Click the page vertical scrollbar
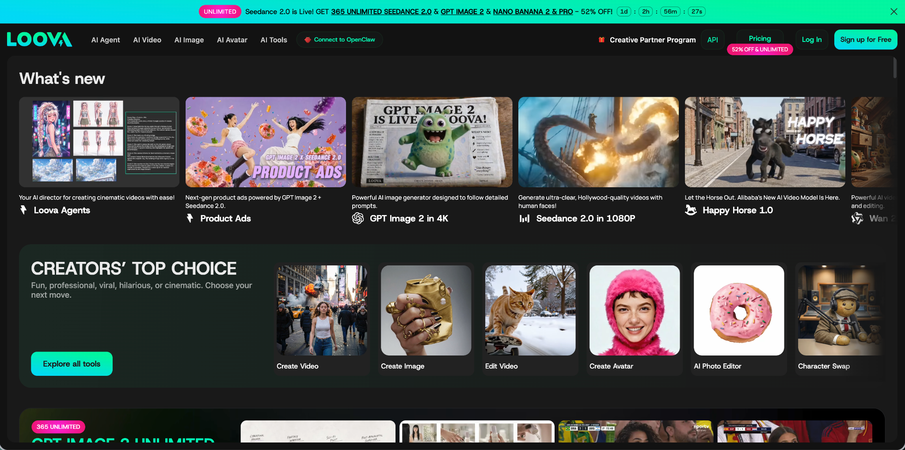 pos(895,68)
